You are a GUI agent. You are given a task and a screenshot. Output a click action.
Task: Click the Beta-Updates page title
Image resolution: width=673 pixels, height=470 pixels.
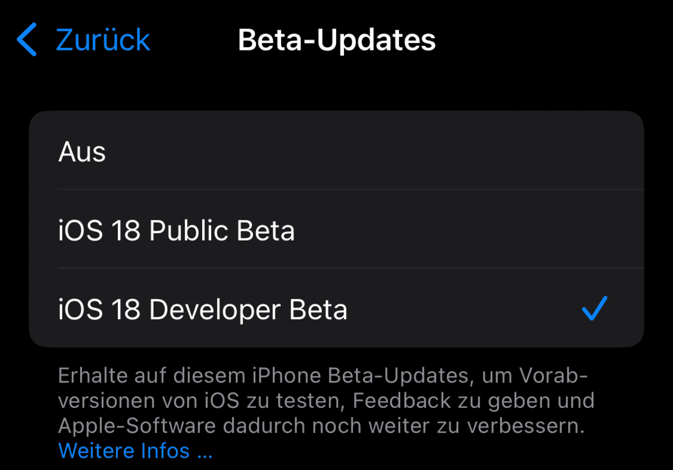tap(337, 40)
